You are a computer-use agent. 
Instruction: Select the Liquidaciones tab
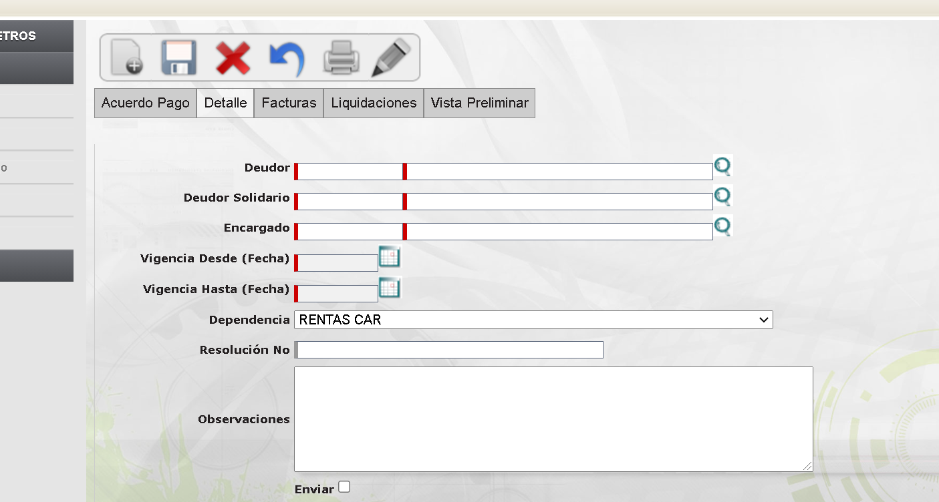coord(374,103)
